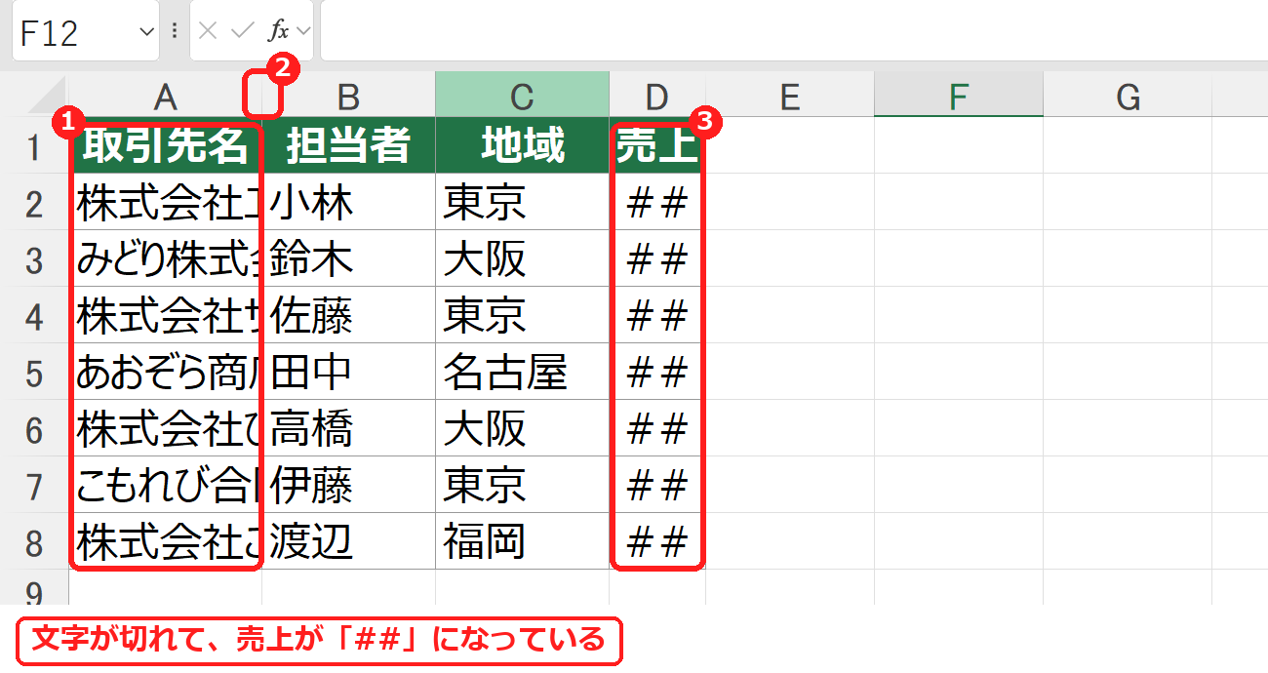Click 株式会社 cell in 高橋 row
This screenshot has width=1268, height=673.
pos(166,428)
